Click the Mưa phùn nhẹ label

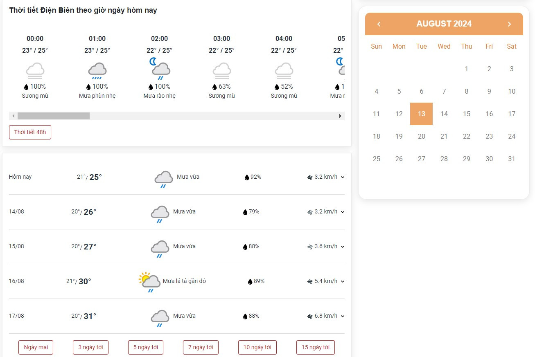tap(97, 96)
